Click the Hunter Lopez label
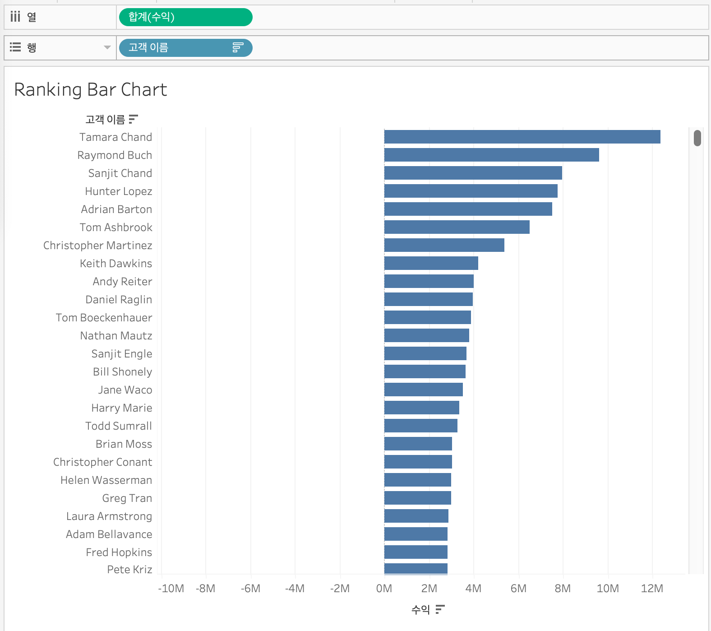The image size is (711, 631). [x=118, y=191]
